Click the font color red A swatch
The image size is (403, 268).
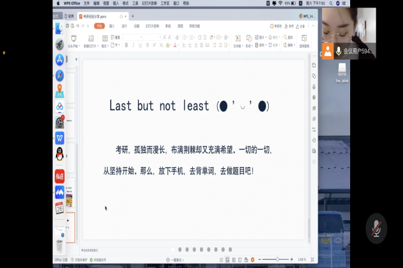pyautogui.click(x=175, y=45)
